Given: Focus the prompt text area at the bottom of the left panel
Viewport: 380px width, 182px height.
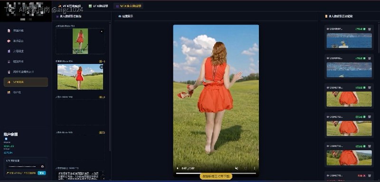Looking at the screenshot, I should click(x=80, y=176).
